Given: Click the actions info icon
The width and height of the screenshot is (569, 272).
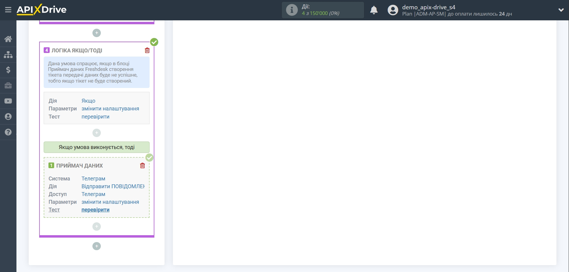Looking at the screenshot, I should [x=292, y=10].
